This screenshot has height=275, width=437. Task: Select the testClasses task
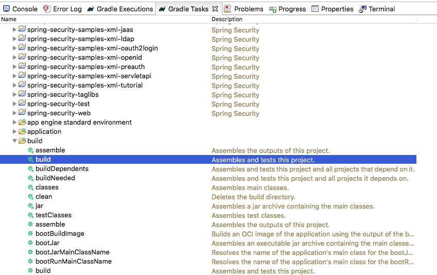(54, 215)
